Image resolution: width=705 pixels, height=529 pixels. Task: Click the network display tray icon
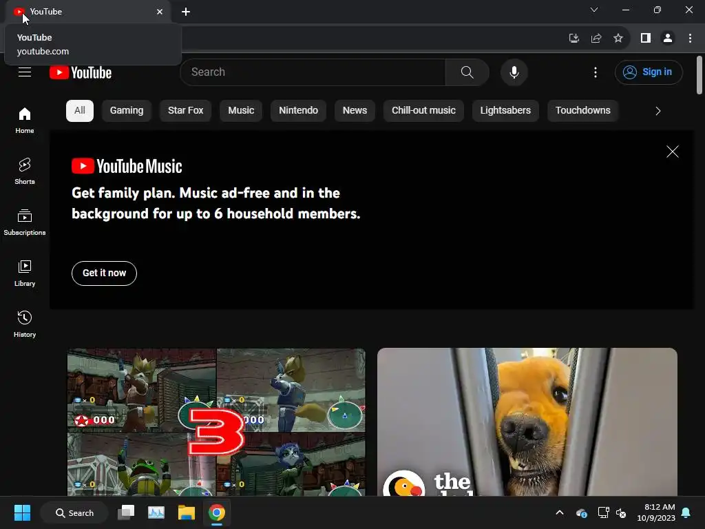[603, 512]
